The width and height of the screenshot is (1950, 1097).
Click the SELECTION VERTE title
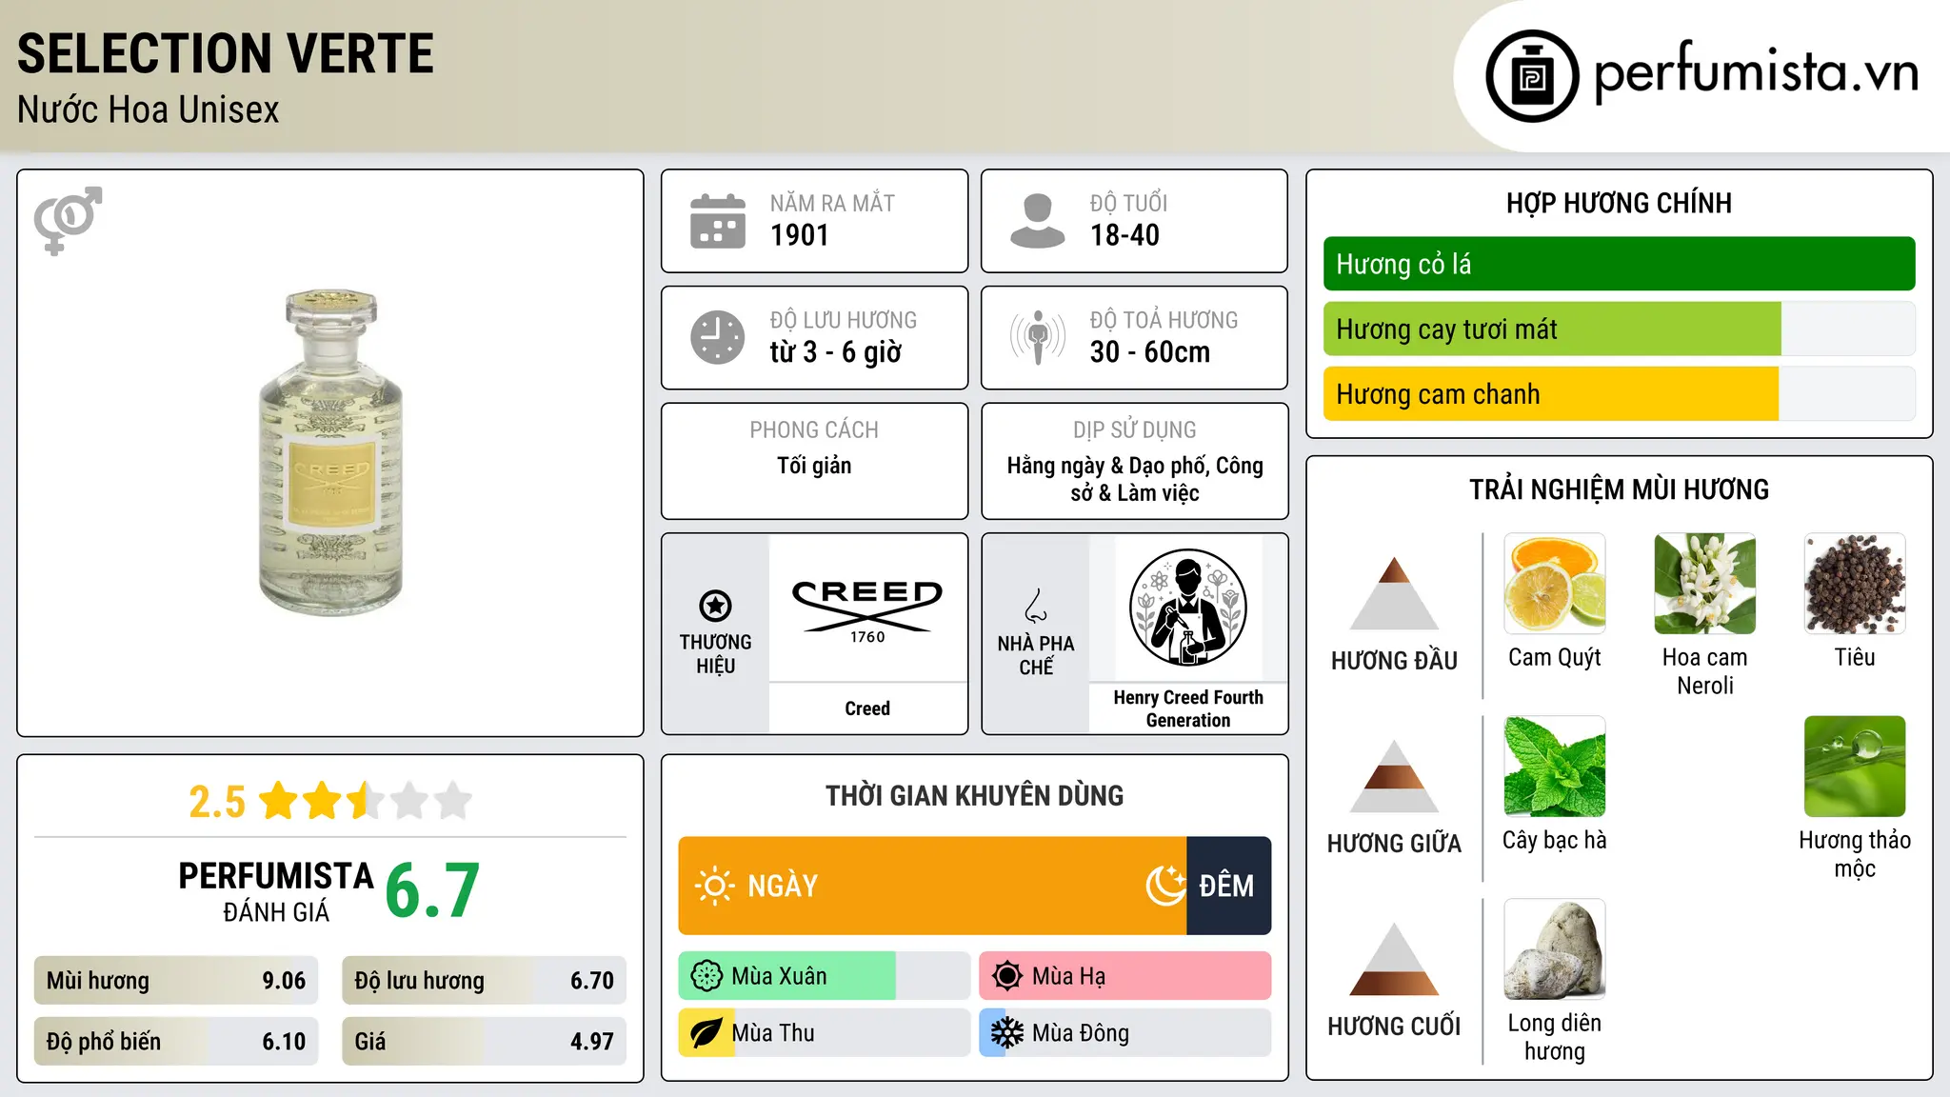[226, 53]
